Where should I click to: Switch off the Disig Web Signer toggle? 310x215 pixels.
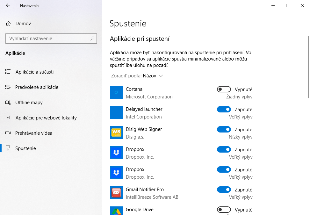pos(224,129)
